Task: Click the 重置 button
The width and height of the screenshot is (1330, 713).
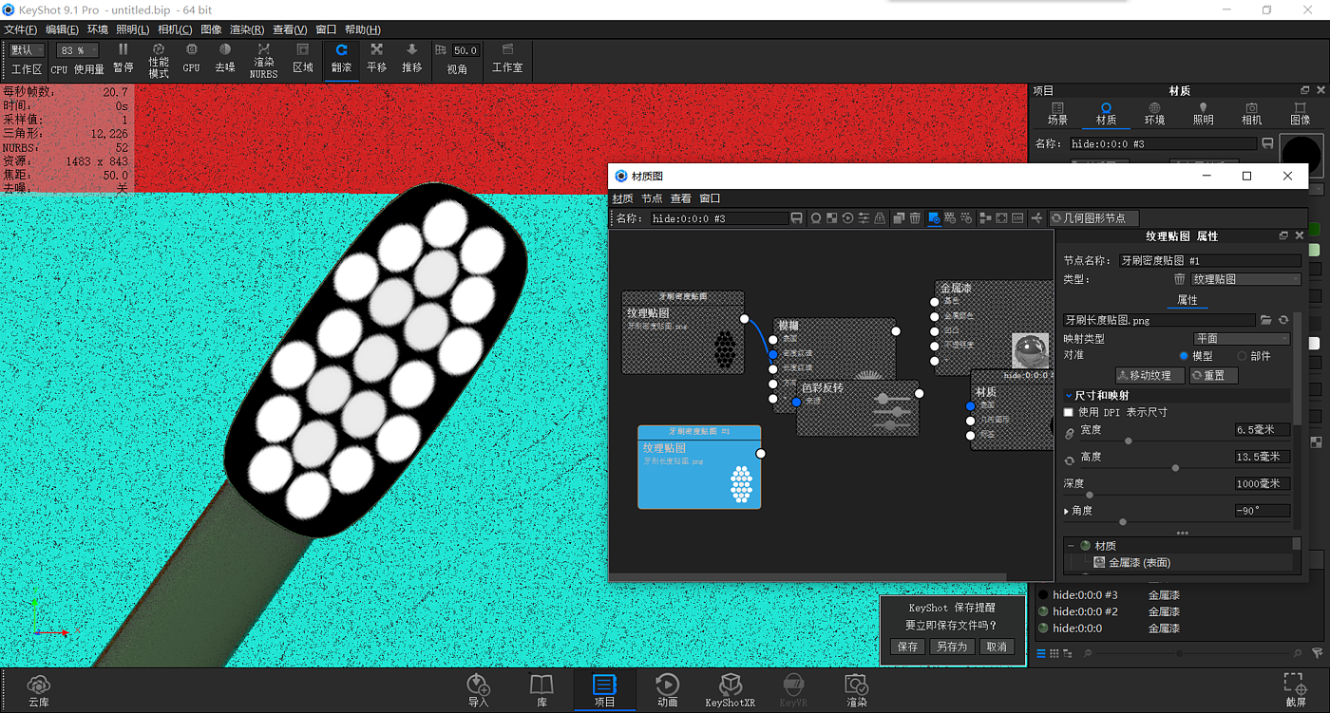Action: (1213, 375)
